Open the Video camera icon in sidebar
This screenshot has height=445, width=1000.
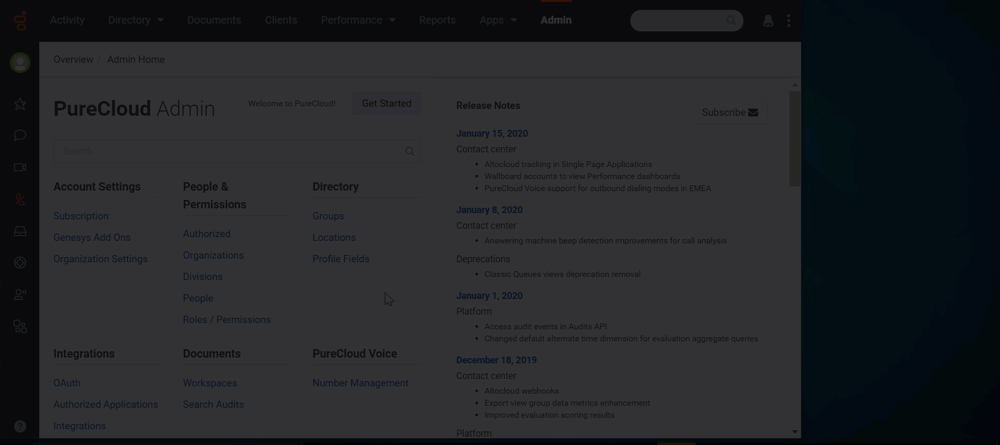(20, 168)
